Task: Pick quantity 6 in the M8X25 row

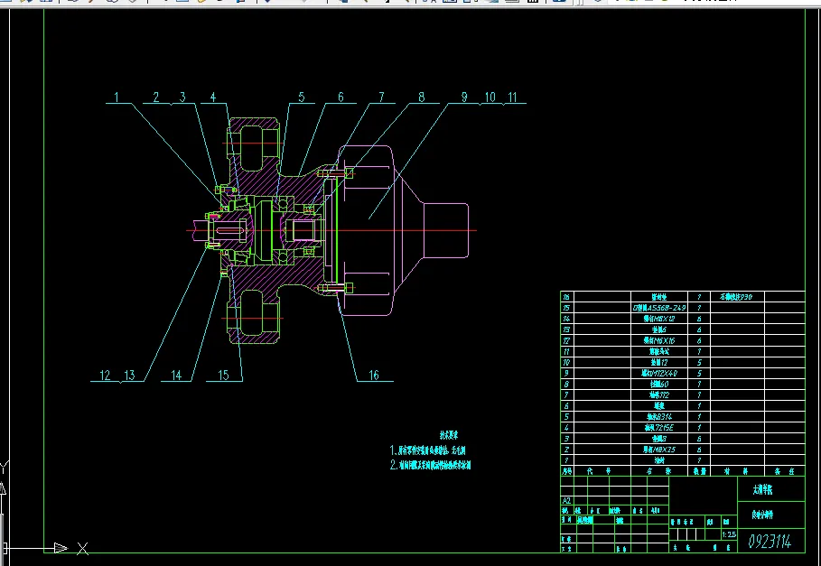Action: [699, 450]
